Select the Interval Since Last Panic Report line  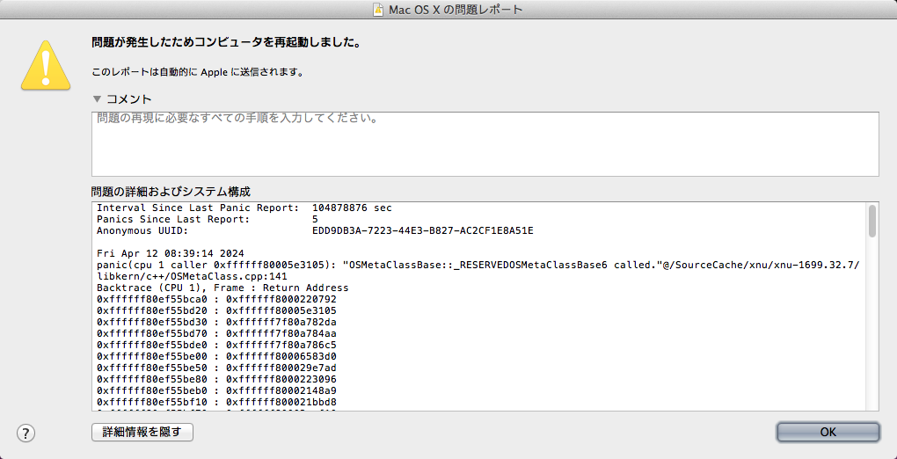click(x=244, y=208)
